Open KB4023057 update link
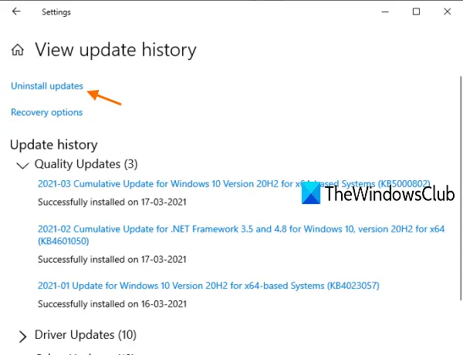463x355 pixels. [x=208, y=286]
